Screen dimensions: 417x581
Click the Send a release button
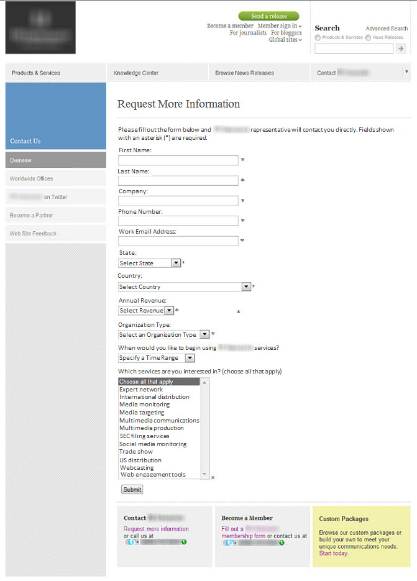(x=268, y=16)
